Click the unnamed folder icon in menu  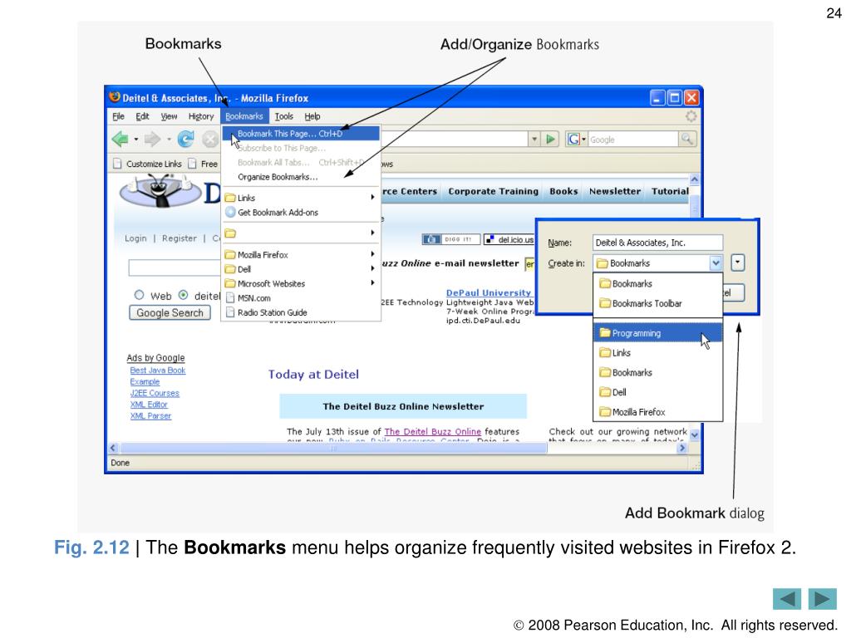tap(230, 233)
